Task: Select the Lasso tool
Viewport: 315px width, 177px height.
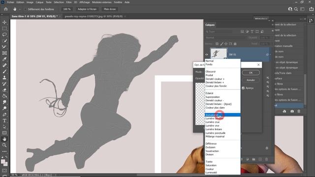Action: (4, 34)
